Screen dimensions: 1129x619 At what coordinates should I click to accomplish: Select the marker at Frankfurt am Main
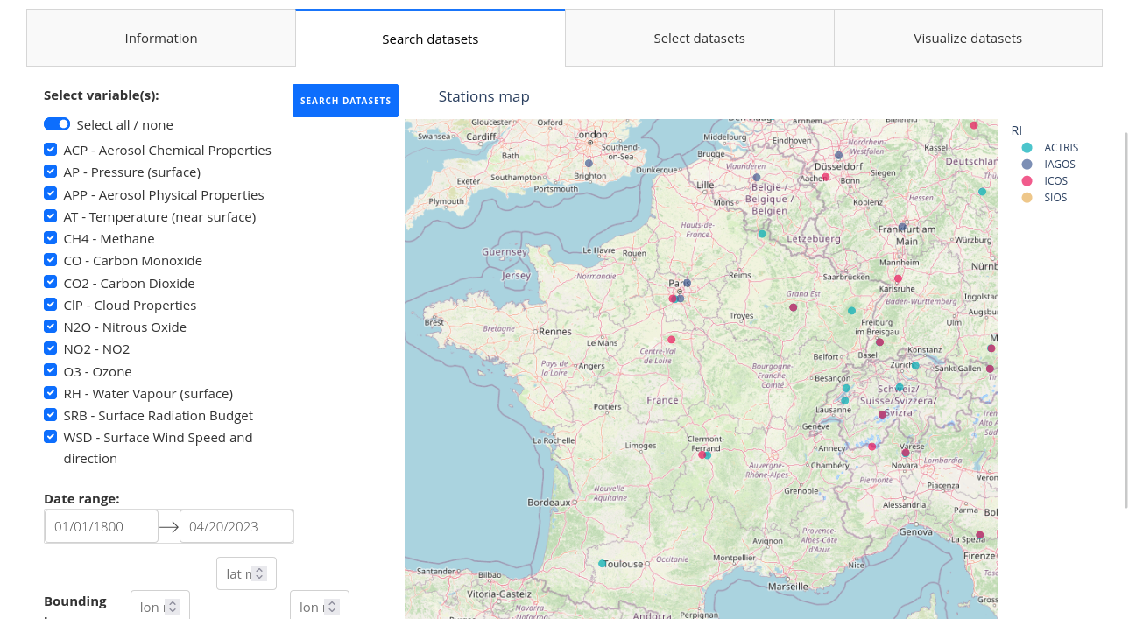click(x=902, y=228)
